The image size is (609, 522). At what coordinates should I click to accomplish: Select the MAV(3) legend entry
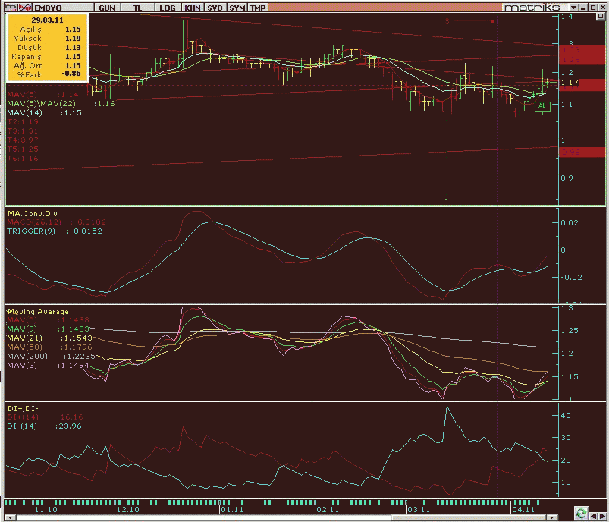(49, 366)
